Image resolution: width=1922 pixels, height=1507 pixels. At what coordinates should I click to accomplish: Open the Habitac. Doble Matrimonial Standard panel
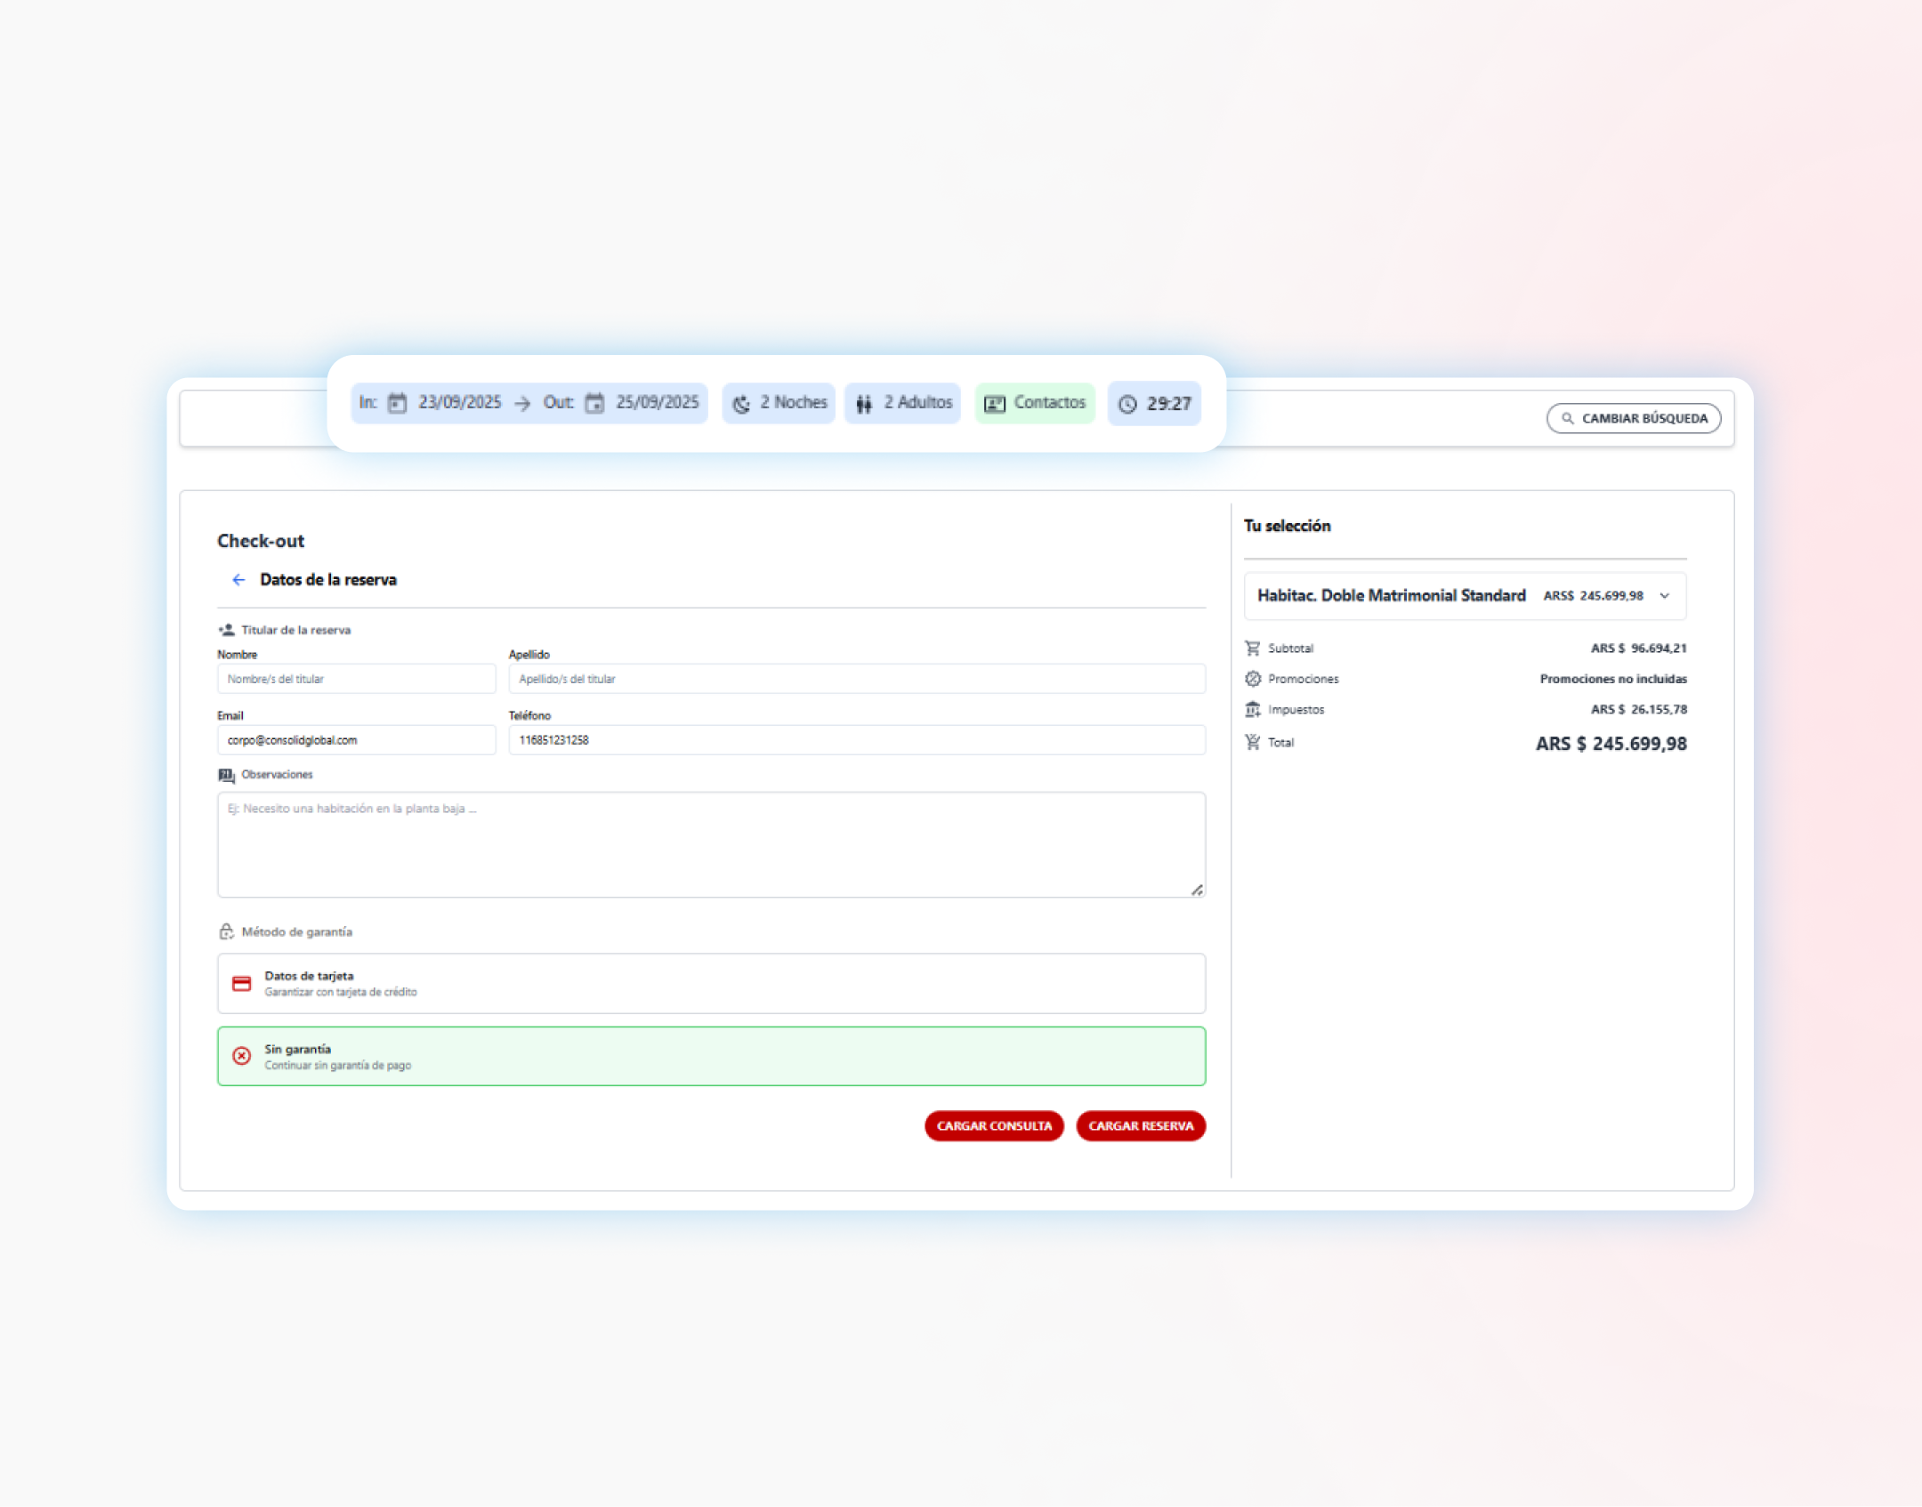pos(1390,596)
